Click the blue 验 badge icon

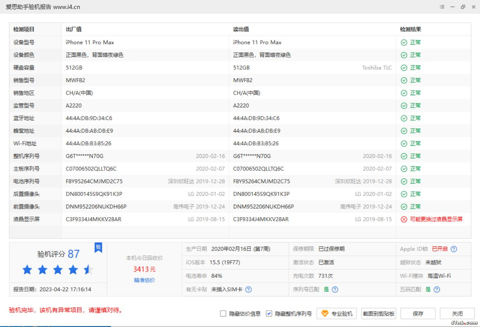(x=98, y=247)
